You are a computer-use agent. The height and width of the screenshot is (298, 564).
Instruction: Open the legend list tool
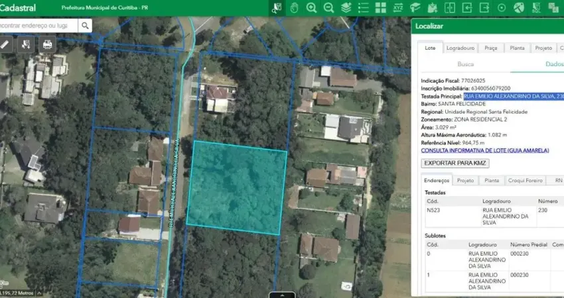pyautogui.click(x=363, y=8)
